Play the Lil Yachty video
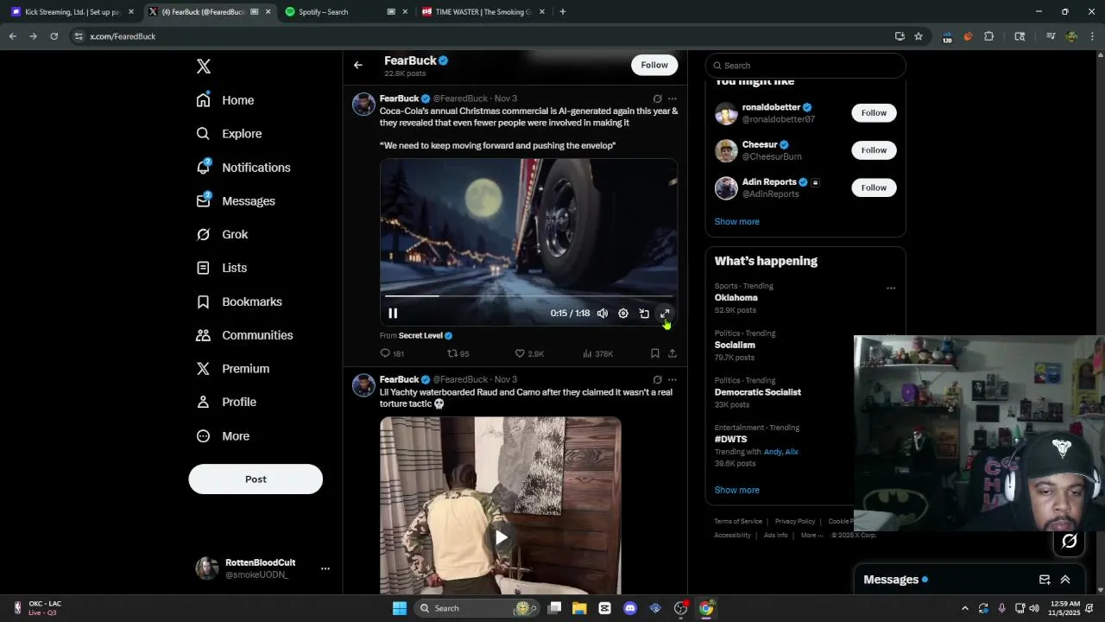The width and height of the screenshot is (1105, 622). pyautogui.click(x=501, y=537)
